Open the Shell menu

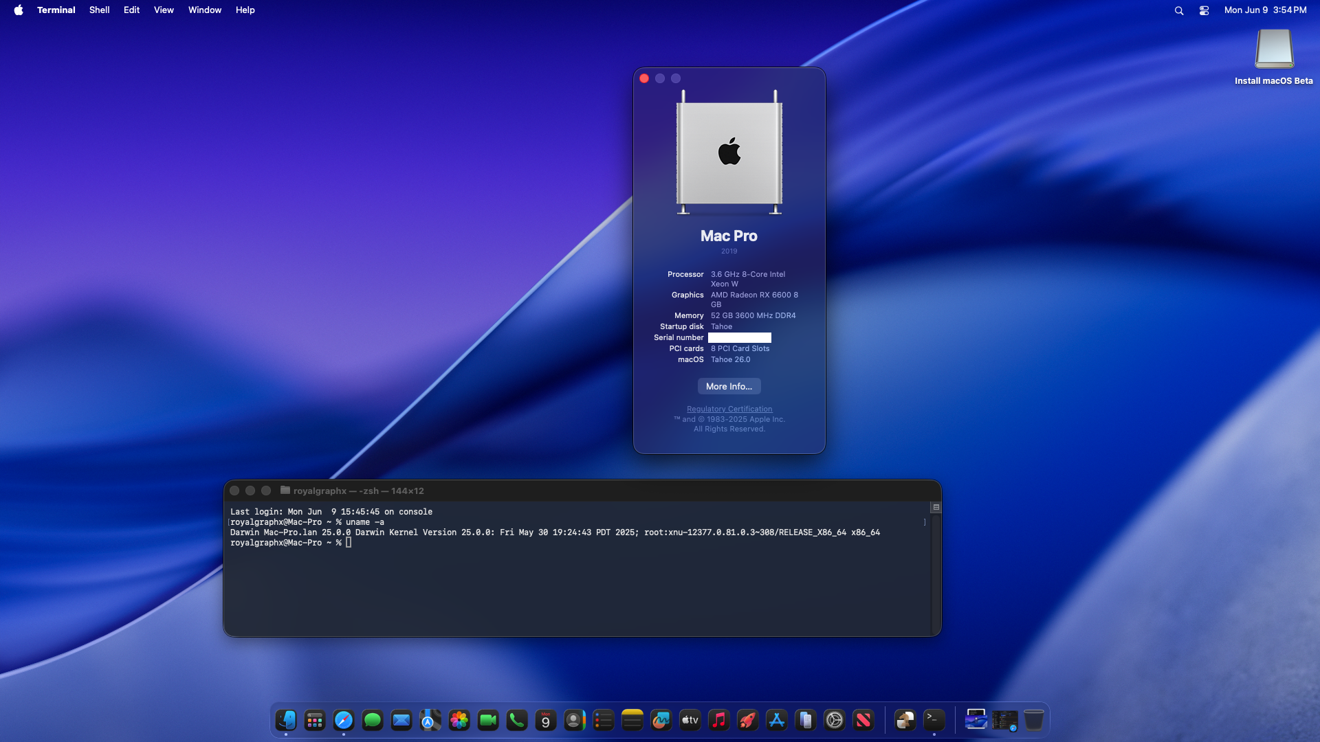pos(100,10)
